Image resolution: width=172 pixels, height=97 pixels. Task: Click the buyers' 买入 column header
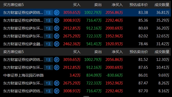pyautogui.click(x=77, y=5)
